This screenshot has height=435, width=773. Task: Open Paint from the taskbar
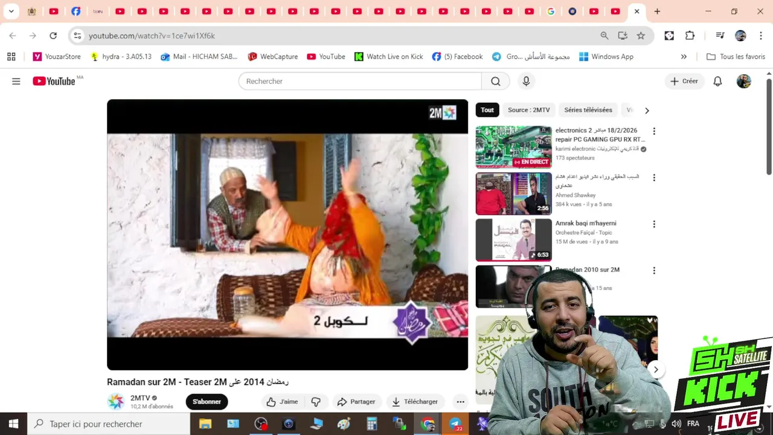tap(344, 424)
